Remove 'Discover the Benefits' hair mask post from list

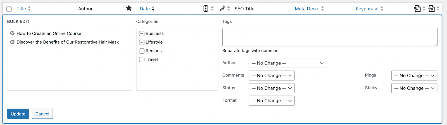[x=12, y=42]
